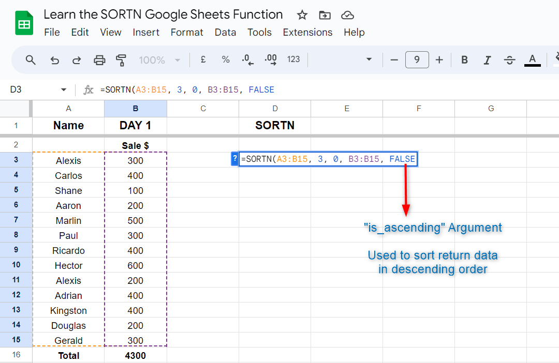Click the 'DAY 1' header cell

click(136, 126)
